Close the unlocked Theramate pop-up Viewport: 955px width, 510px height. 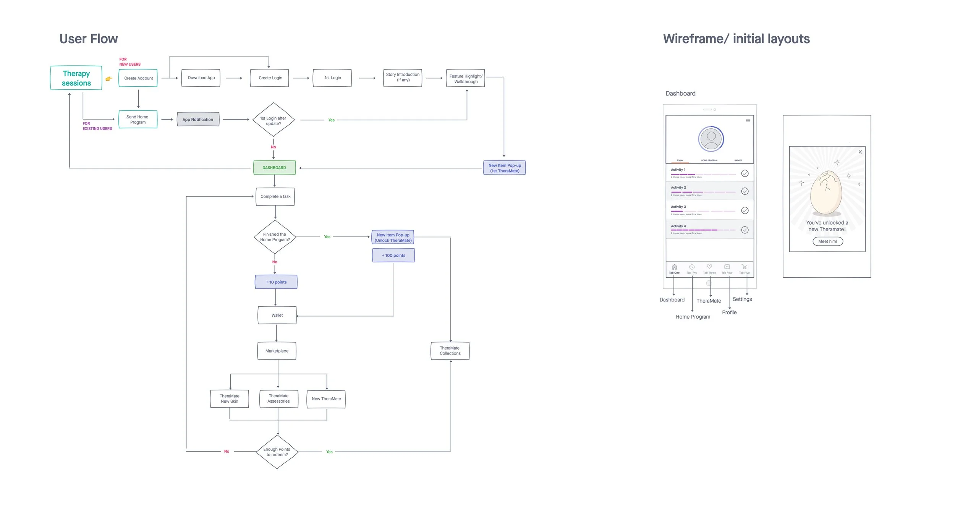coord(860,152)
